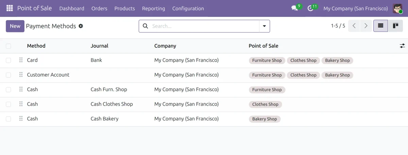Go to next page arrow
This screenshot has height=155, width=408.
coord(366,26)
